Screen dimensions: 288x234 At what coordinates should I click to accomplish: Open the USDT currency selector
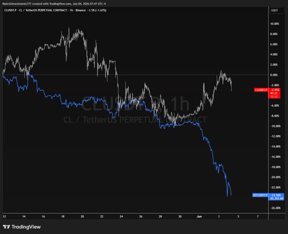click(277, 11)
